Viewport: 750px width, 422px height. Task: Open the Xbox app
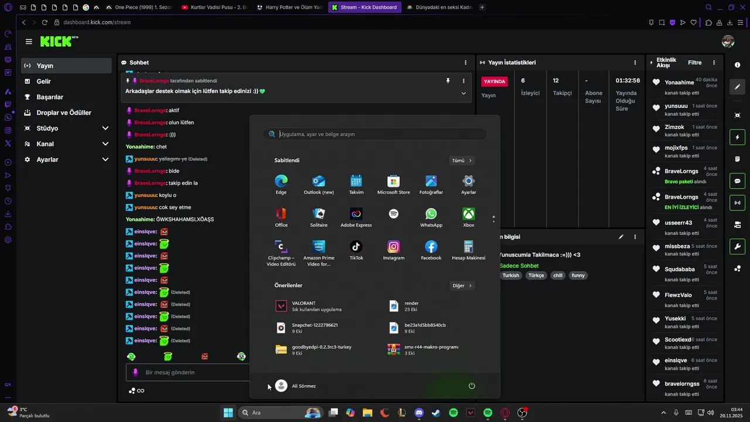click(469, 217)
